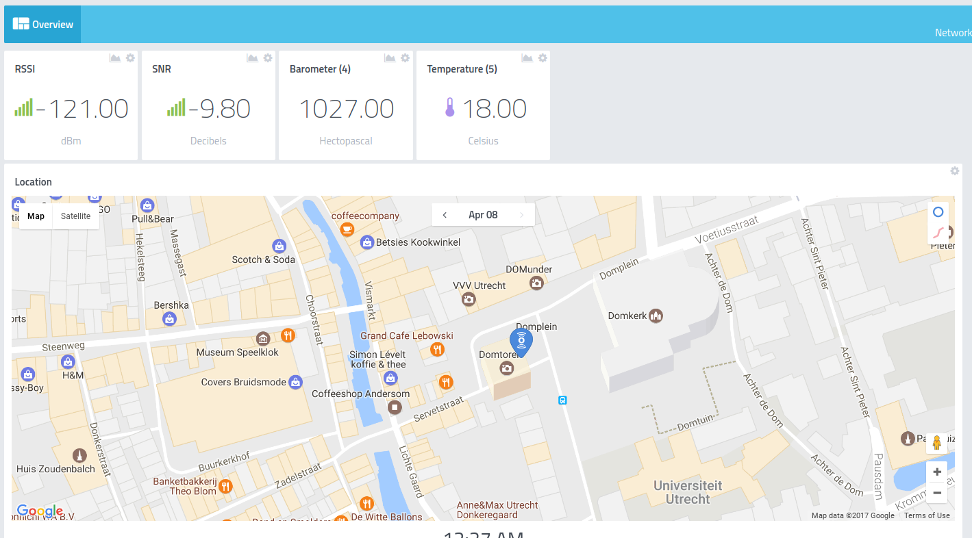The width and height of the screenshot is (972, 538).
Task: Open chart view for RSSI widget
Action: click(x=115, y=58)
